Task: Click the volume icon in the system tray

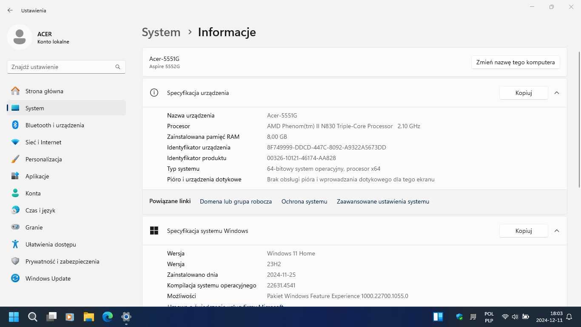Action: point(515,317)
